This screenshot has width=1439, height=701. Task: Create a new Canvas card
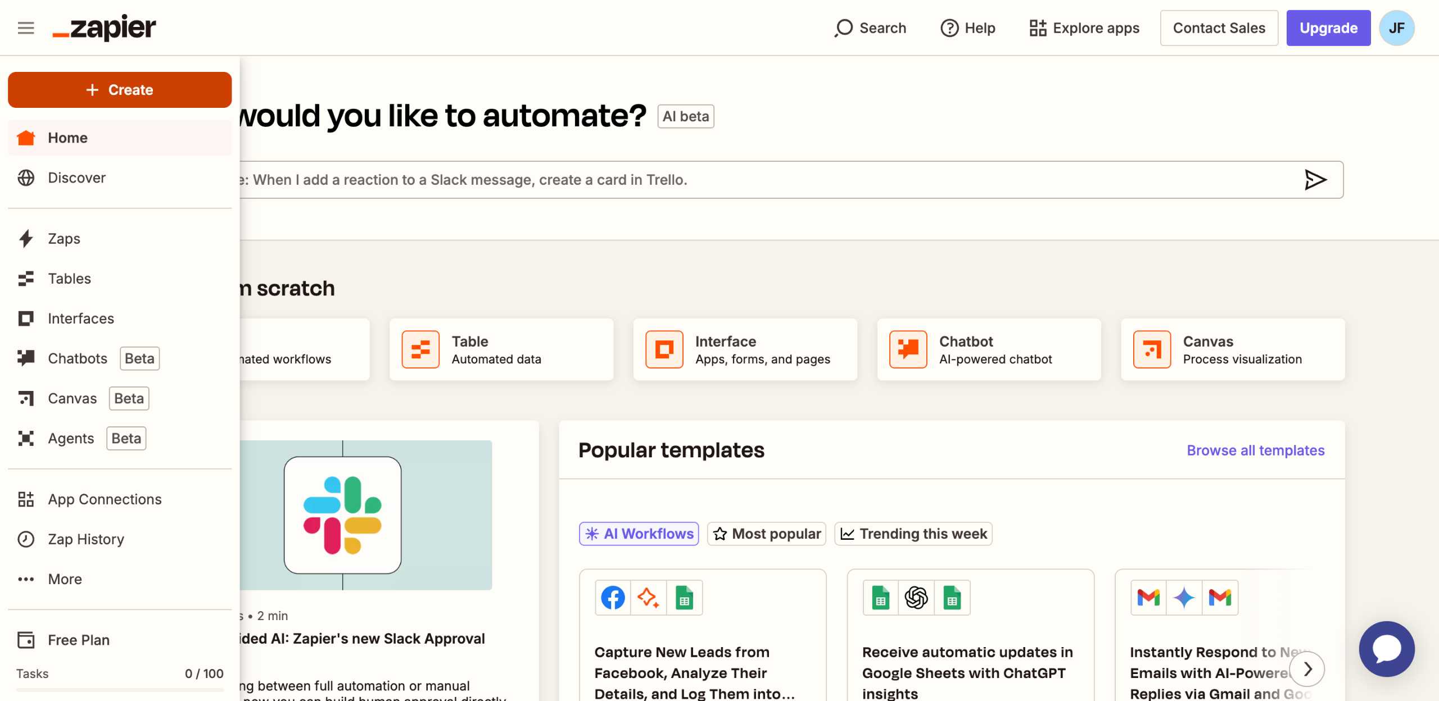(x=1233, y=349)
